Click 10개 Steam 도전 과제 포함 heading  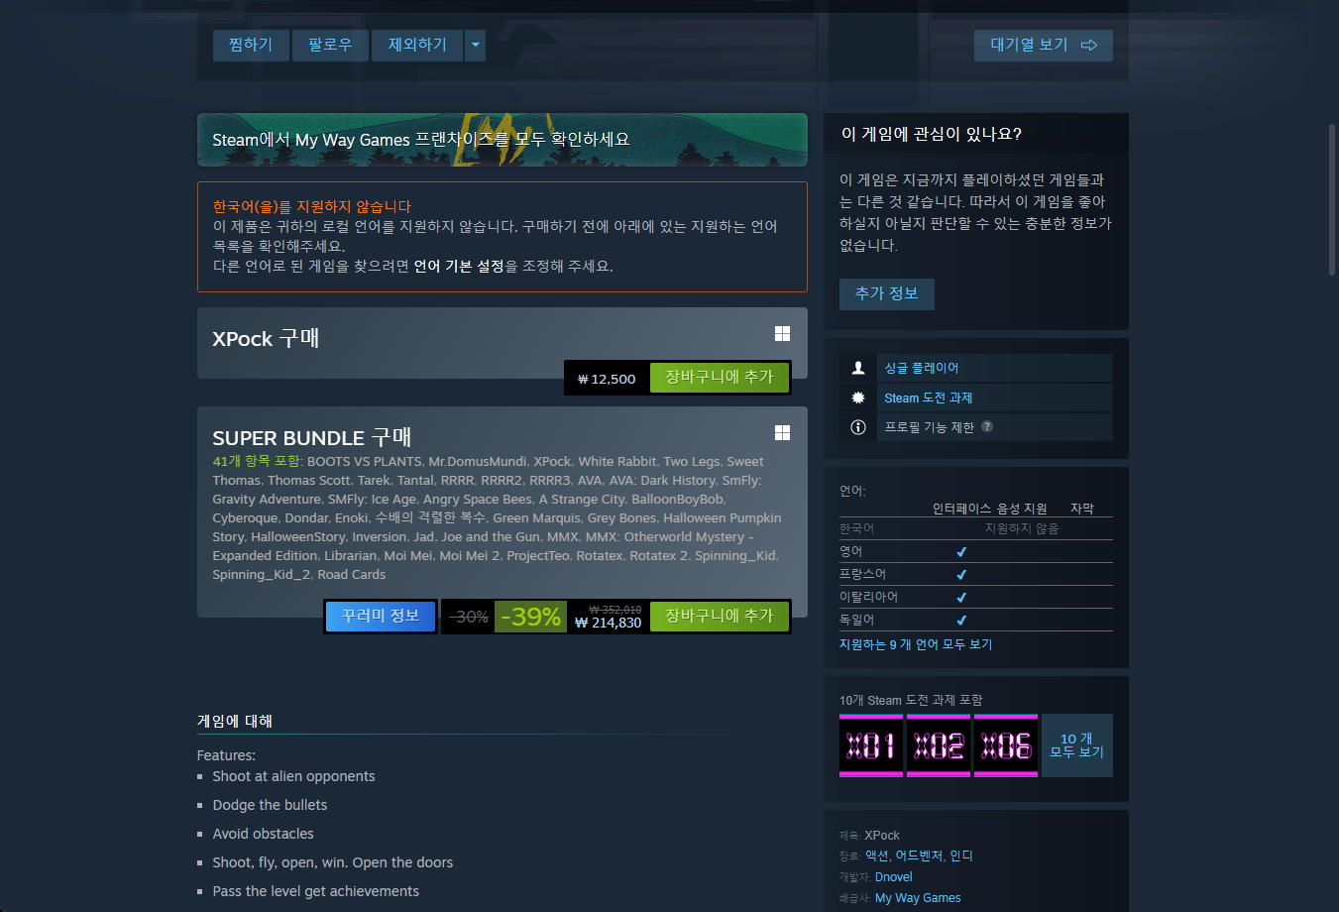tap(911, 700)
